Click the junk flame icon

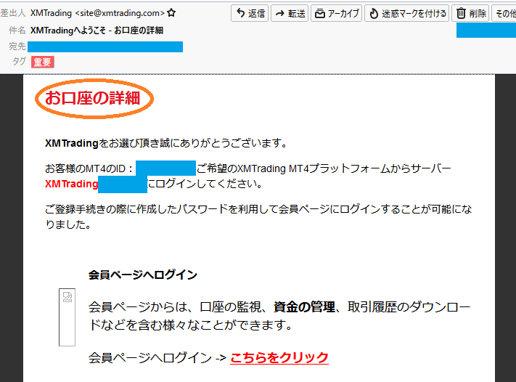tap(374, 14)
